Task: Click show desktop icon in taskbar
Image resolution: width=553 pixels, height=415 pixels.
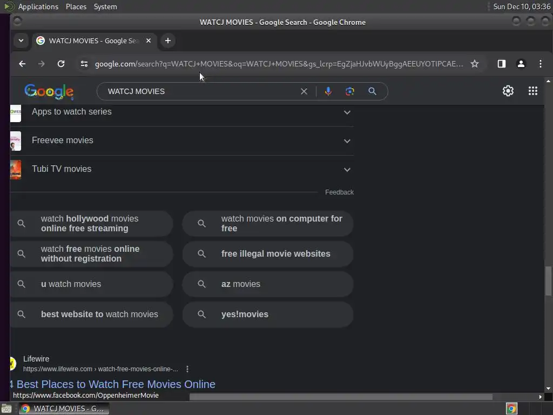Action: click(x=6, y=409)
